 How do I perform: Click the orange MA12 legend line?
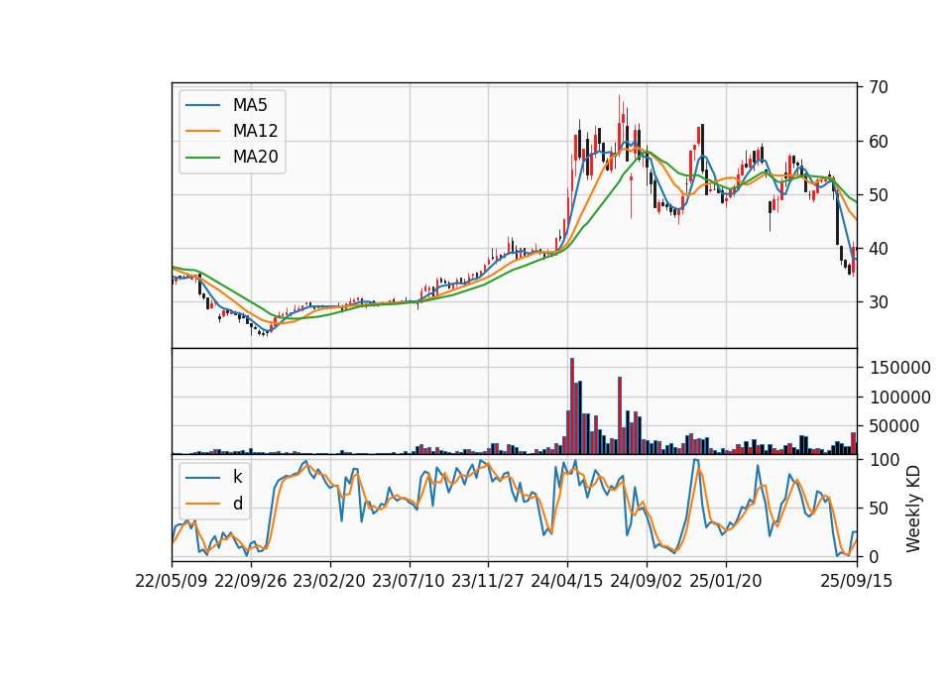202,131
